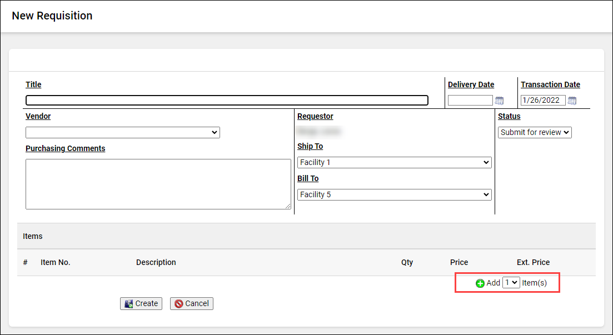Image resolution: width=613 pixels, height=335 pixels.
Task: Click the Description column header
Action: coord(156,262)
